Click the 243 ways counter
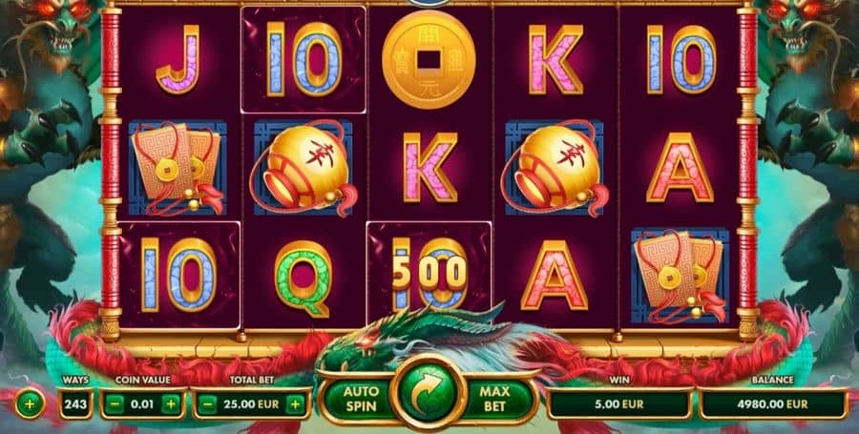 (75, 404)
